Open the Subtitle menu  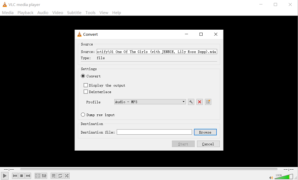[x=74, y=13]
